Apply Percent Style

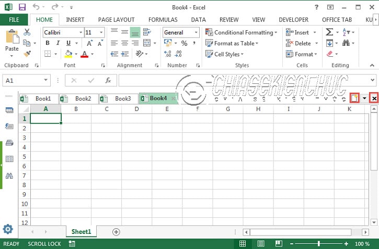tap(184, 43)
